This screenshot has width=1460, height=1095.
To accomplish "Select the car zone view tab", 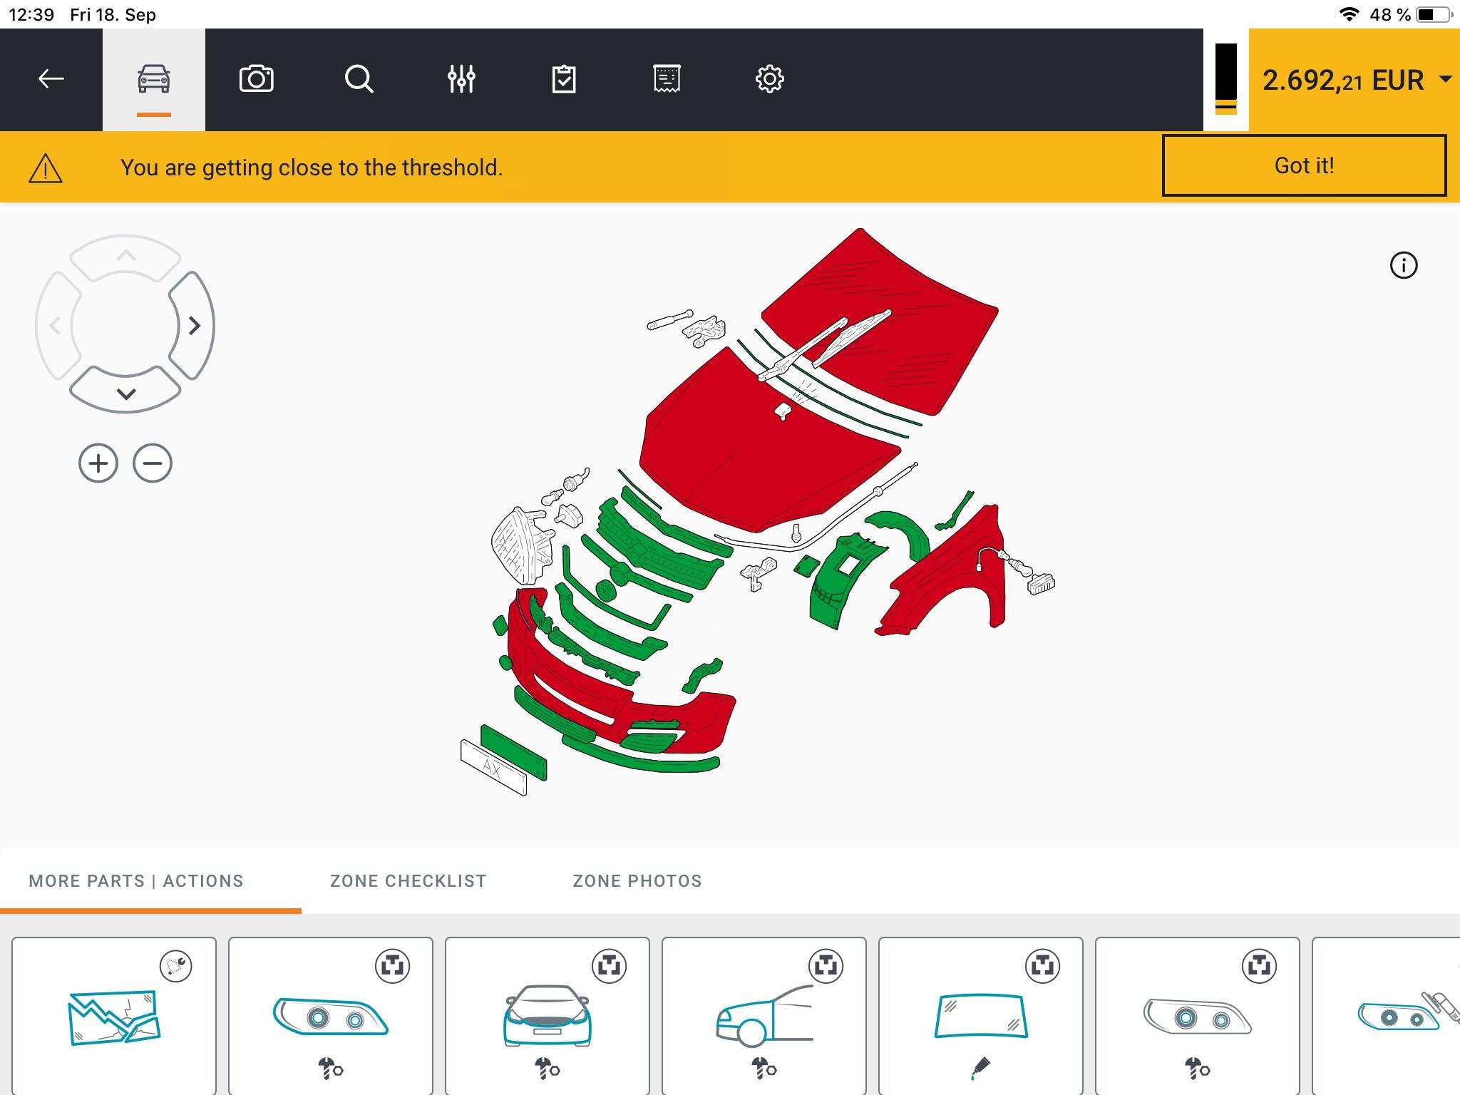I will 154,80.
